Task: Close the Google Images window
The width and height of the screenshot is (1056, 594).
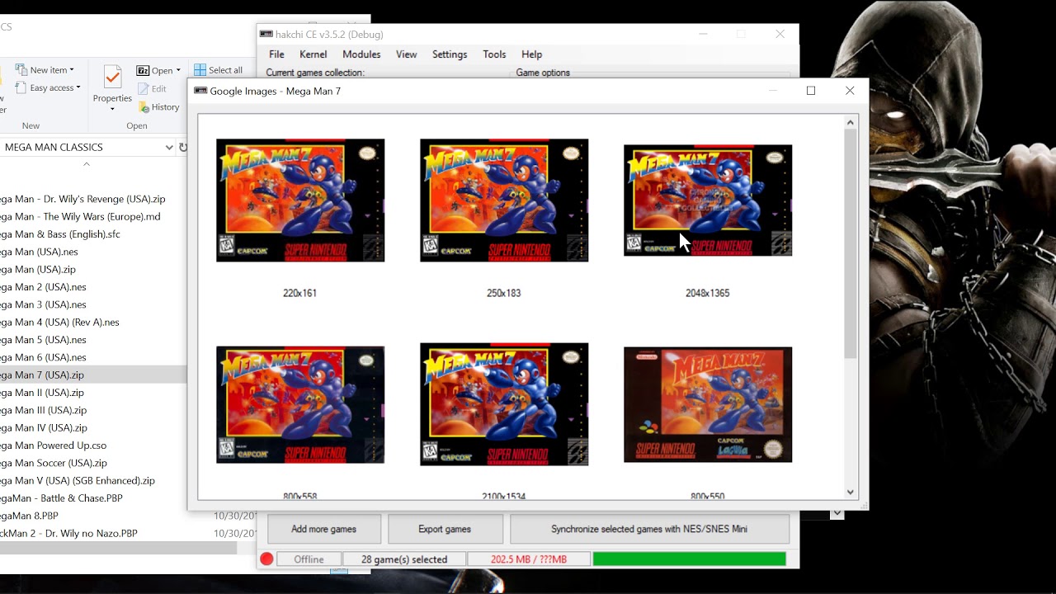Action: tap(850, 91)
